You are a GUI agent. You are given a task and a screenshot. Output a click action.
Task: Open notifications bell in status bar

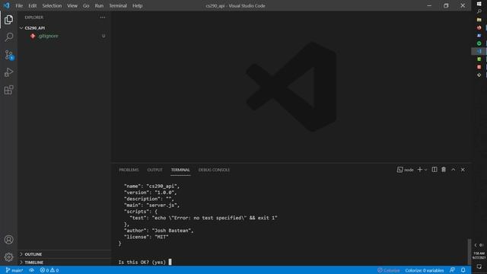click(x=463, y=270)
